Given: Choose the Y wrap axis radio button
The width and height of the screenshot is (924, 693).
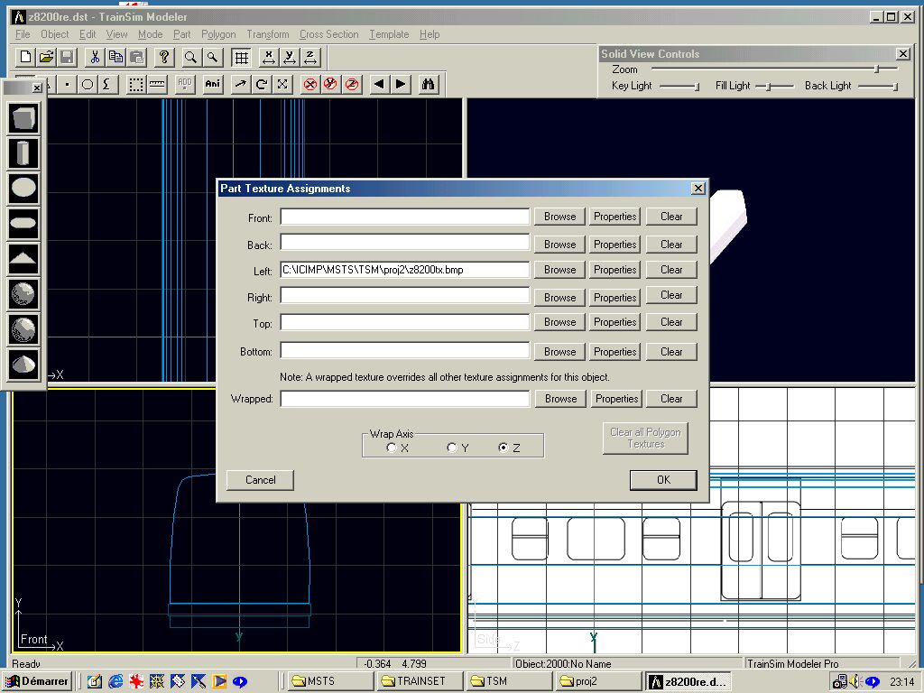Looking at the screenshot, I should 452,448.
